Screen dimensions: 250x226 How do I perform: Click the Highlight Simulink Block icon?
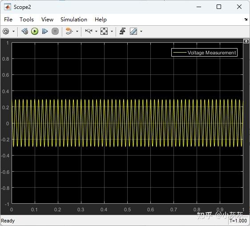[x=69, y=31]
